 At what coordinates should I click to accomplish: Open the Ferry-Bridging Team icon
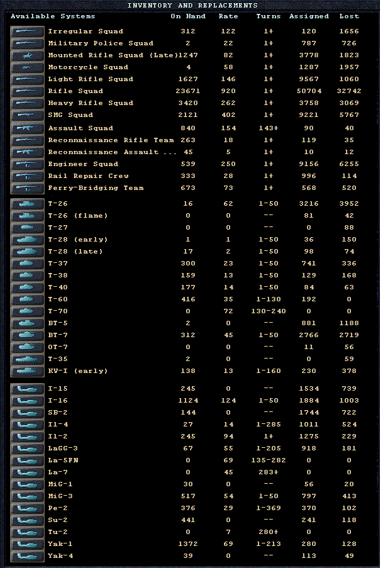(27, 188)
